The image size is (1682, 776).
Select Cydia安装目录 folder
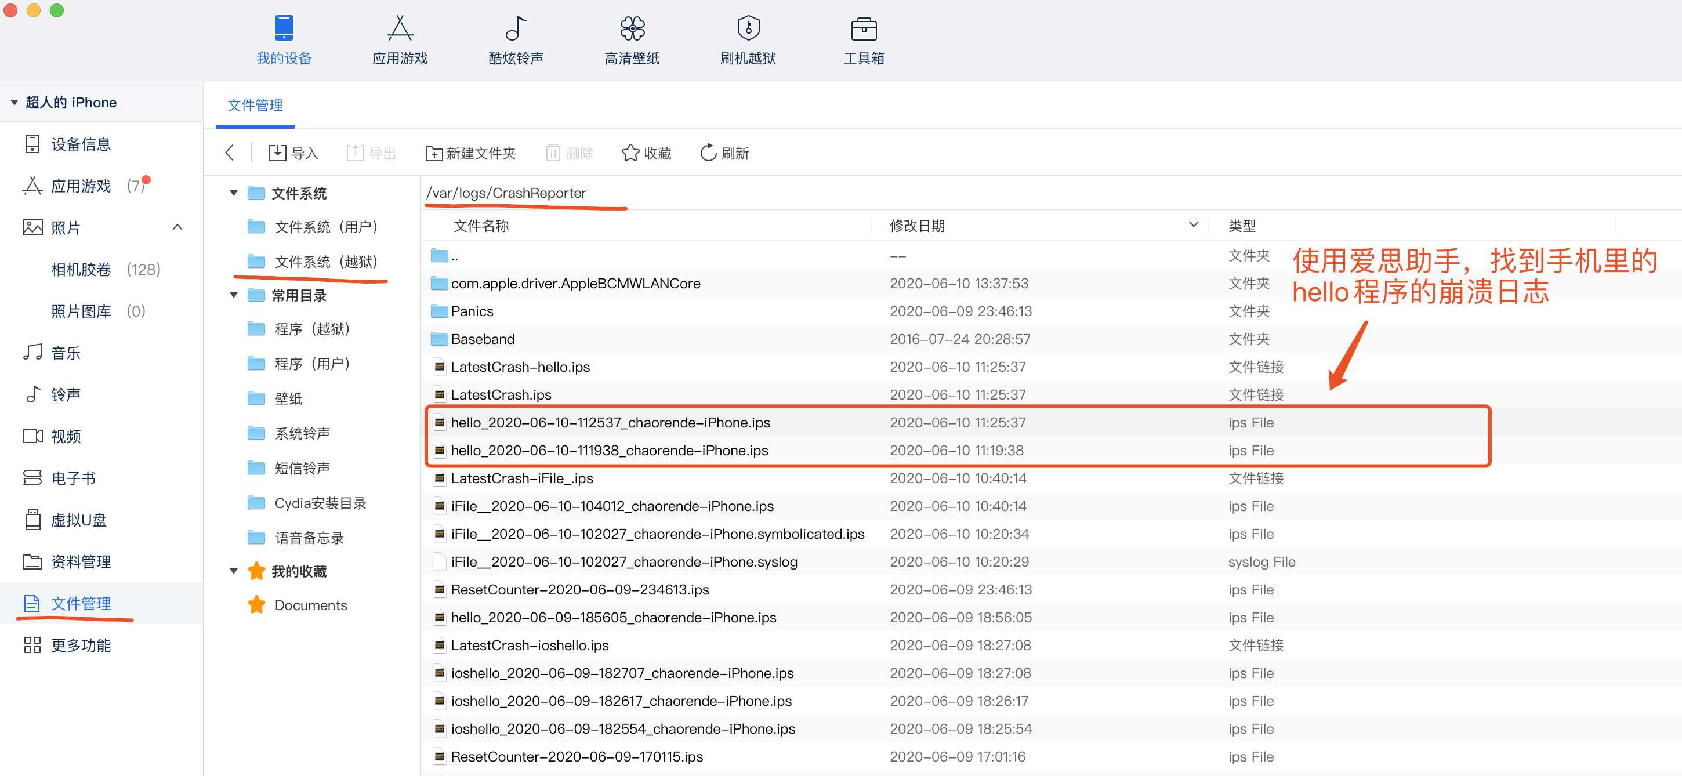(x=307, y=503)
